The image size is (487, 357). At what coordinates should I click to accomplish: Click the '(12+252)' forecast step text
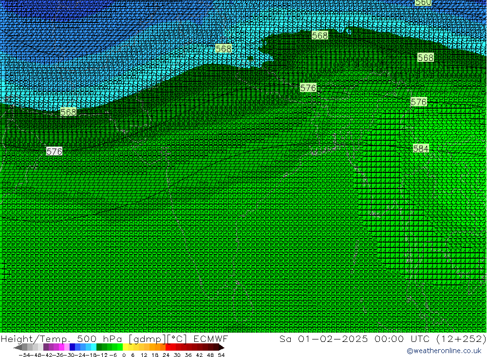[x=461, y=338]
